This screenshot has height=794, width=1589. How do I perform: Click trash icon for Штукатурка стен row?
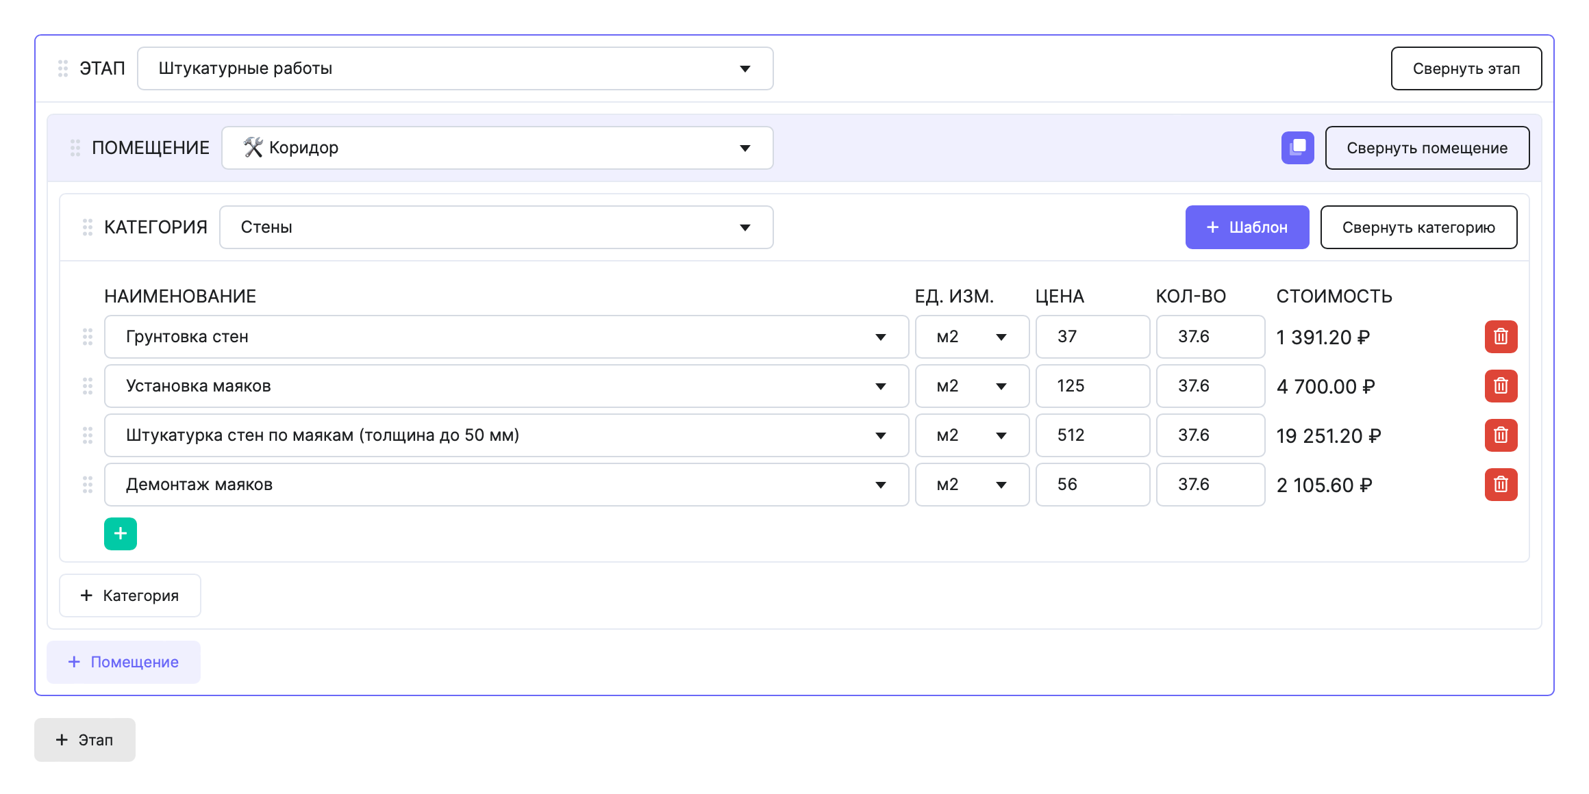[x=1500, y=435]
